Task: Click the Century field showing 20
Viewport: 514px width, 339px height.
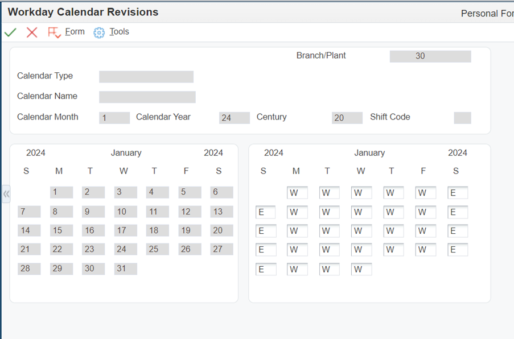Action: [x=346, y=118]
